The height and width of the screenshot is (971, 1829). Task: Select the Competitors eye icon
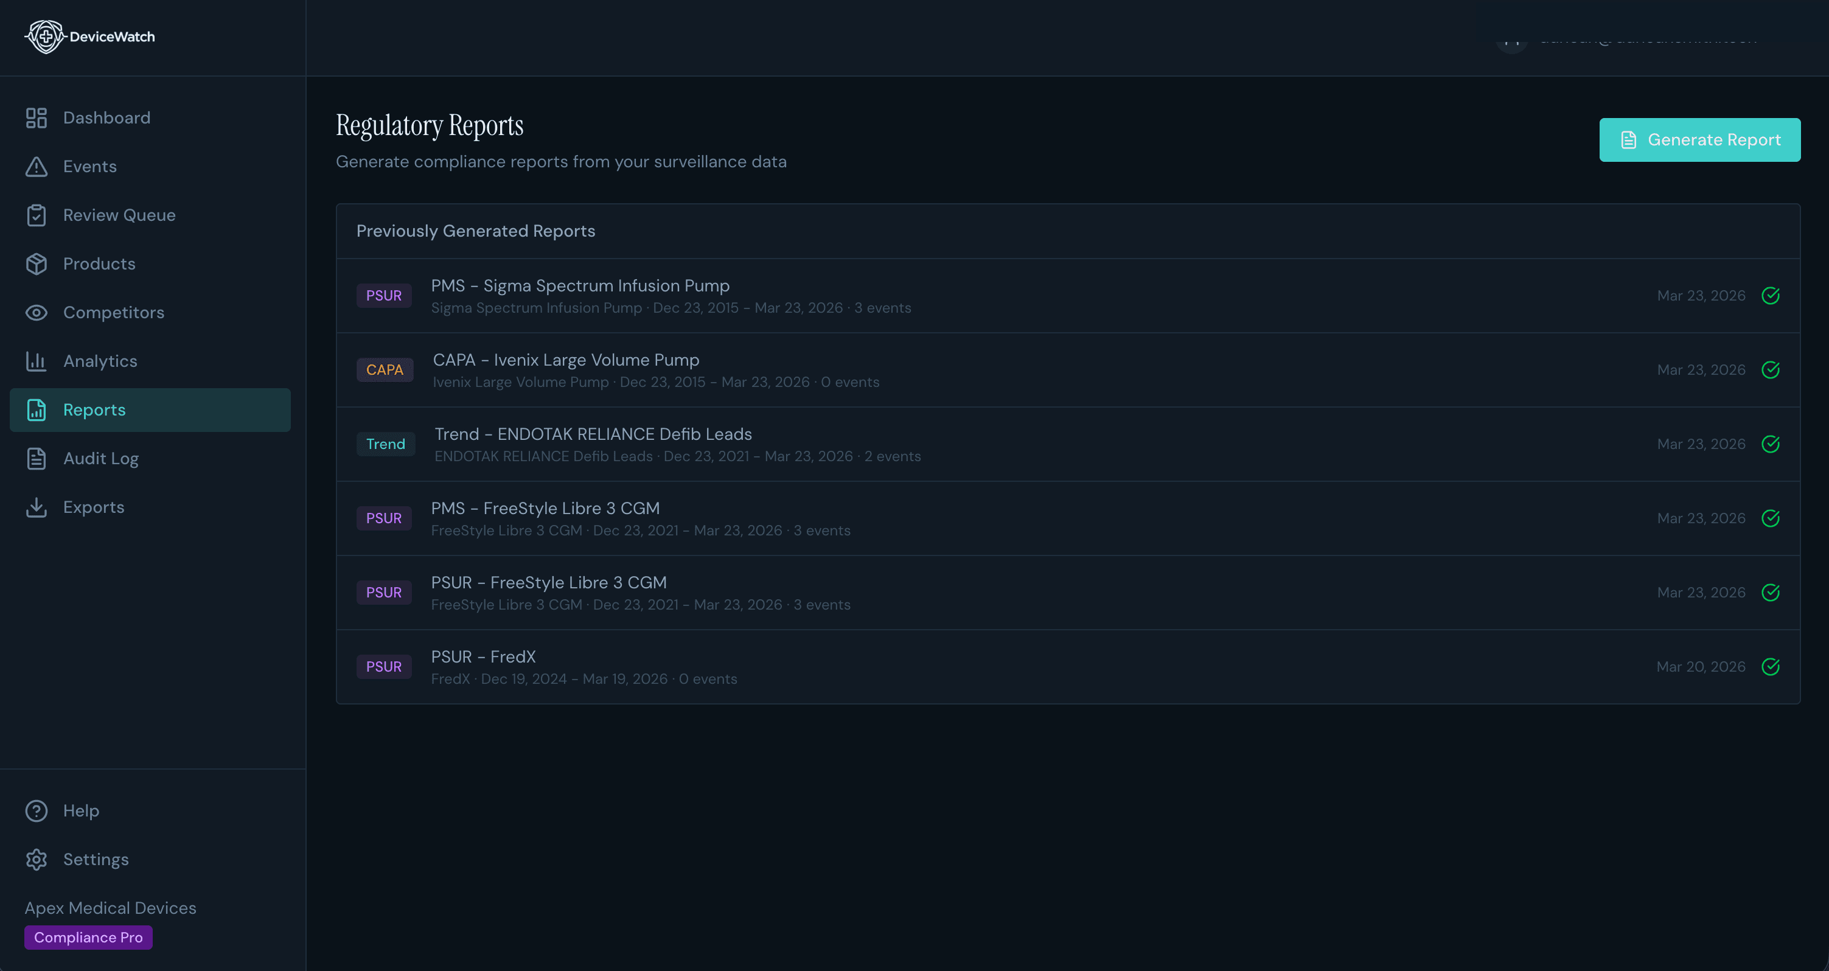(37, 312)
